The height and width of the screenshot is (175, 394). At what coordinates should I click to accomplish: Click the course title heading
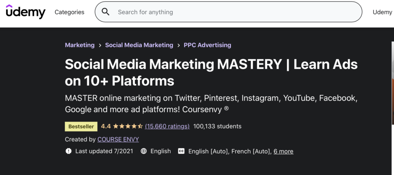(211, 72)
